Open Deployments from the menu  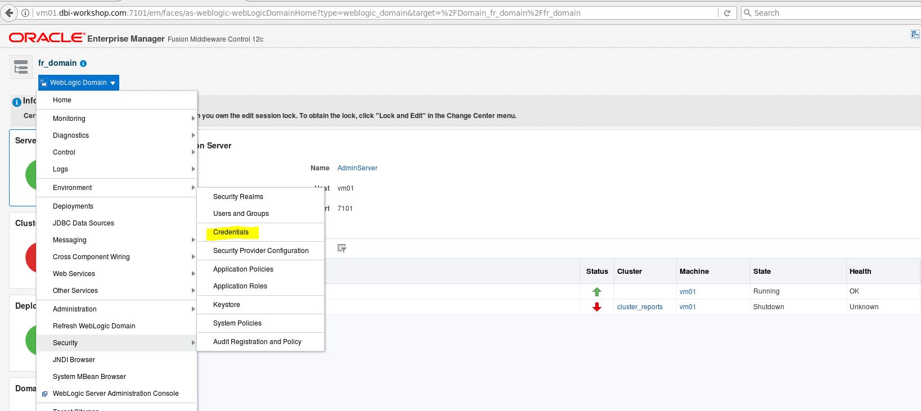click(117, 206)
